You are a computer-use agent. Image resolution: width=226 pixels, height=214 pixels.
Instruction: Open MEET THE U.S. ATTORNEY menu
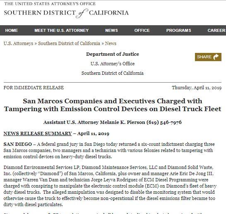click(62, 30)
